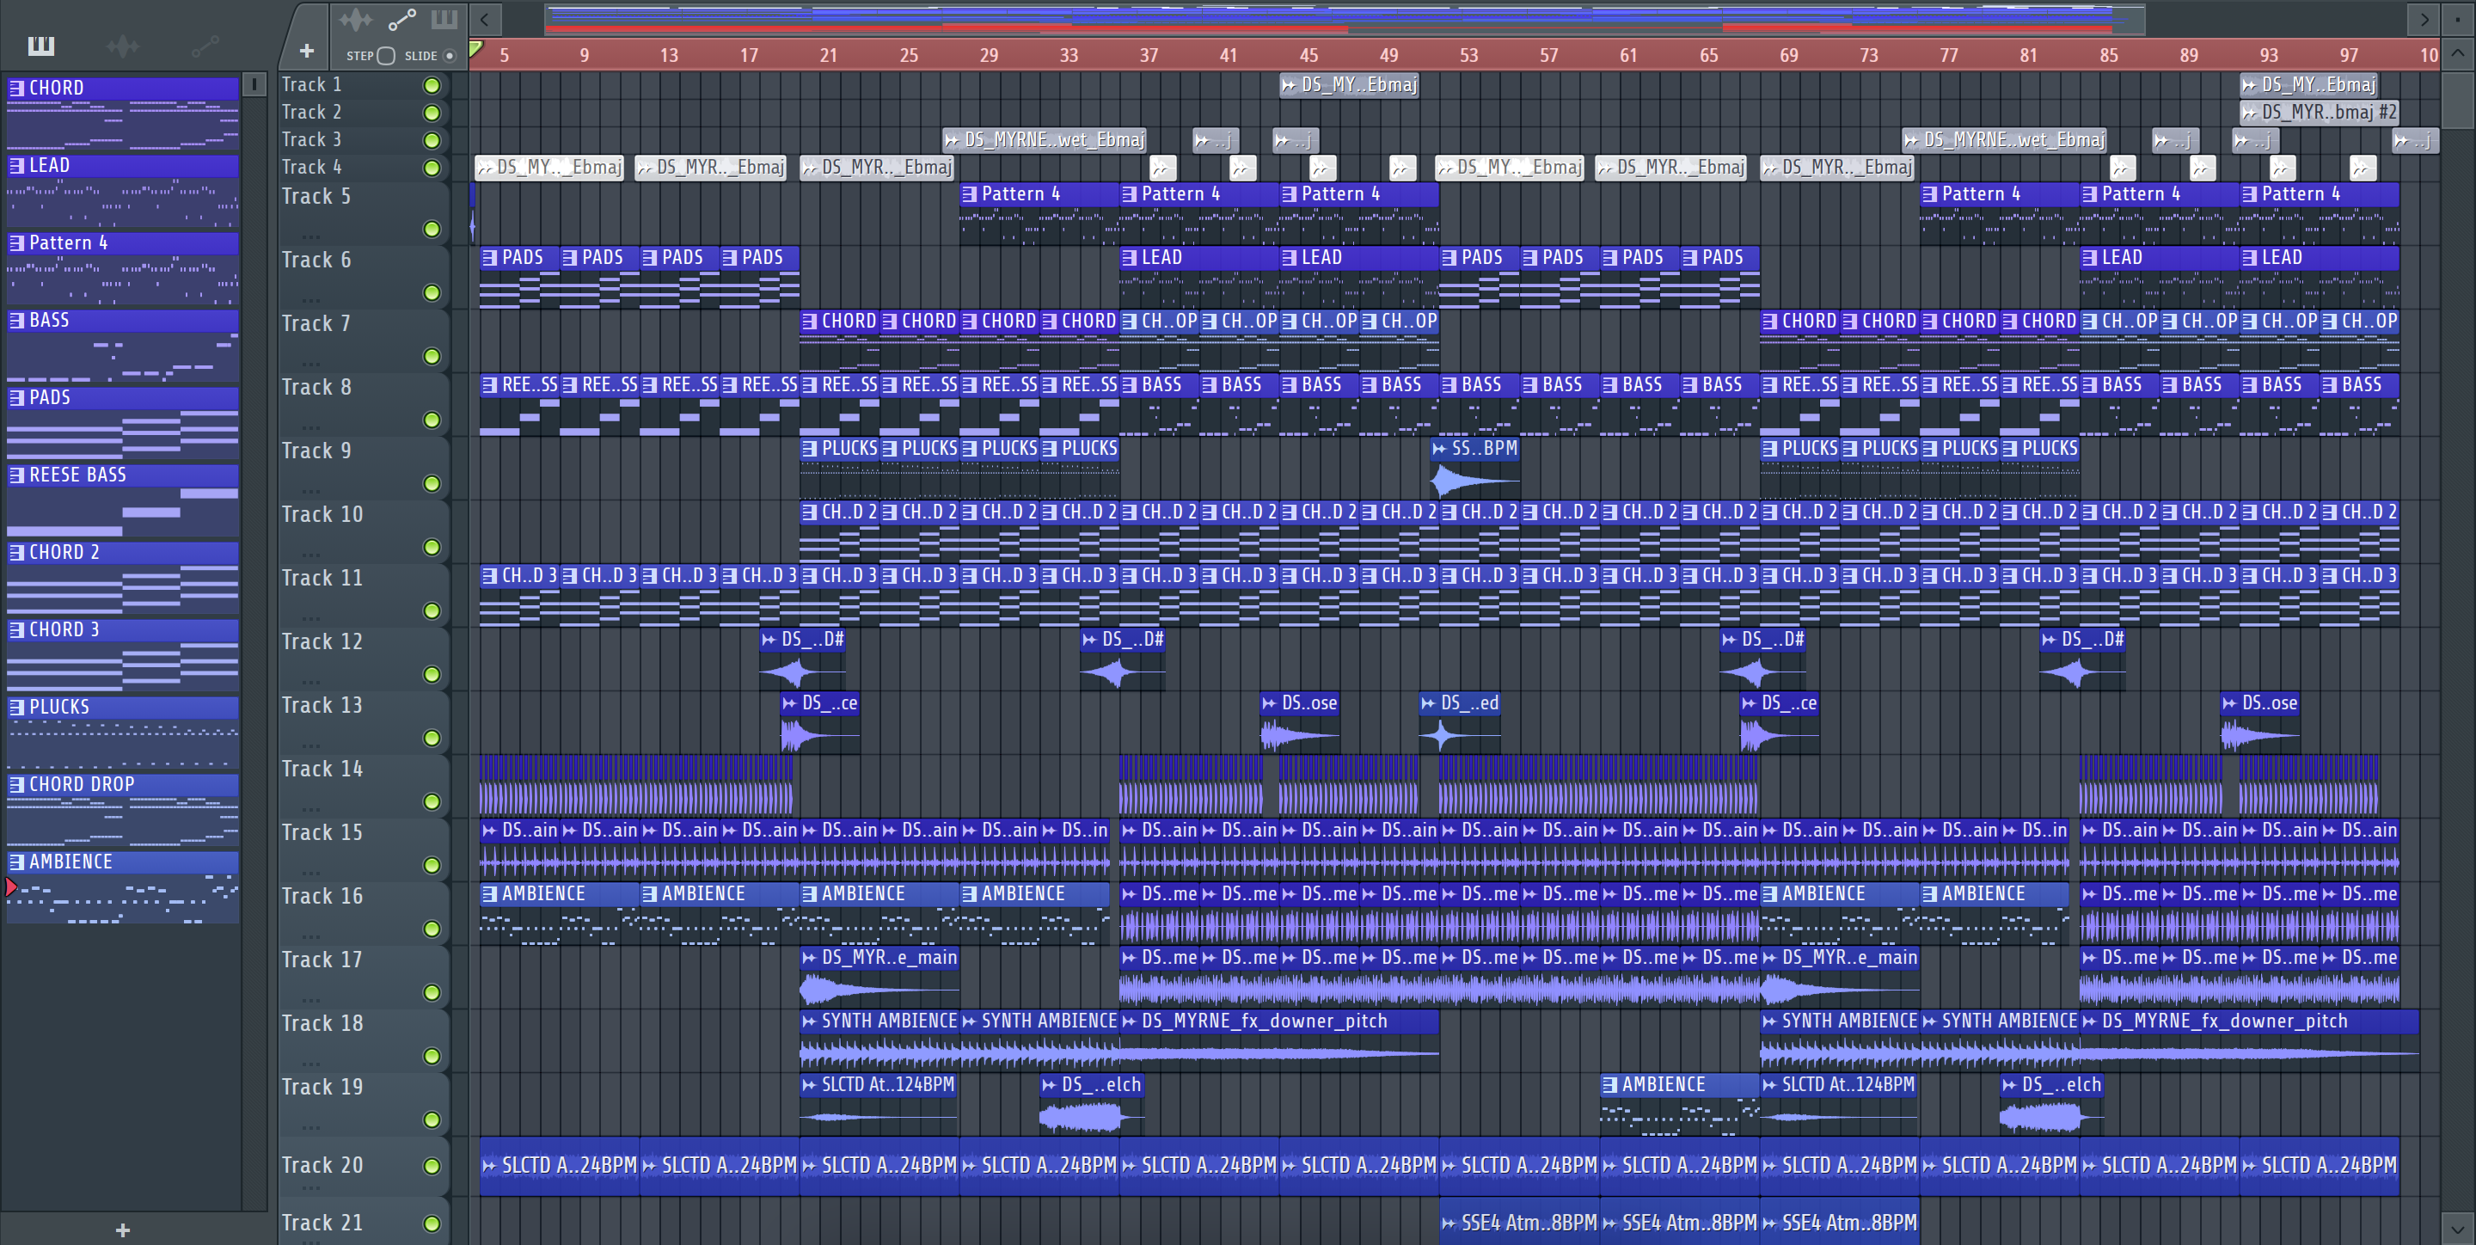Screen dimensions: 2476x1245
Task: Click the CHORD 2 pattern icon in picker
Action: [16, 553]
